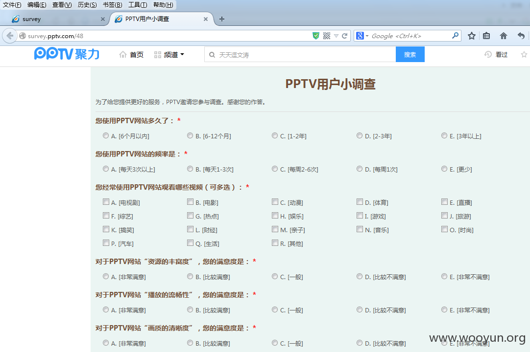The width and height of the screenshot is (530, 352).
Task: Open the 编辑(E) menu
Action: coord(37,5)
